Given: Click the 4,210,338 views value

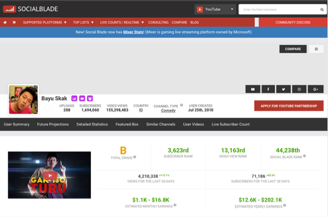Looking at the screenshot, I should click(148, 177).
